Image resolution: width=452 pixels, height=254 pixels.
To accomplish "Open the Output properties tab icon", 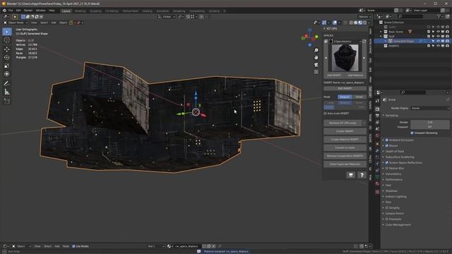I will [377, 116].
